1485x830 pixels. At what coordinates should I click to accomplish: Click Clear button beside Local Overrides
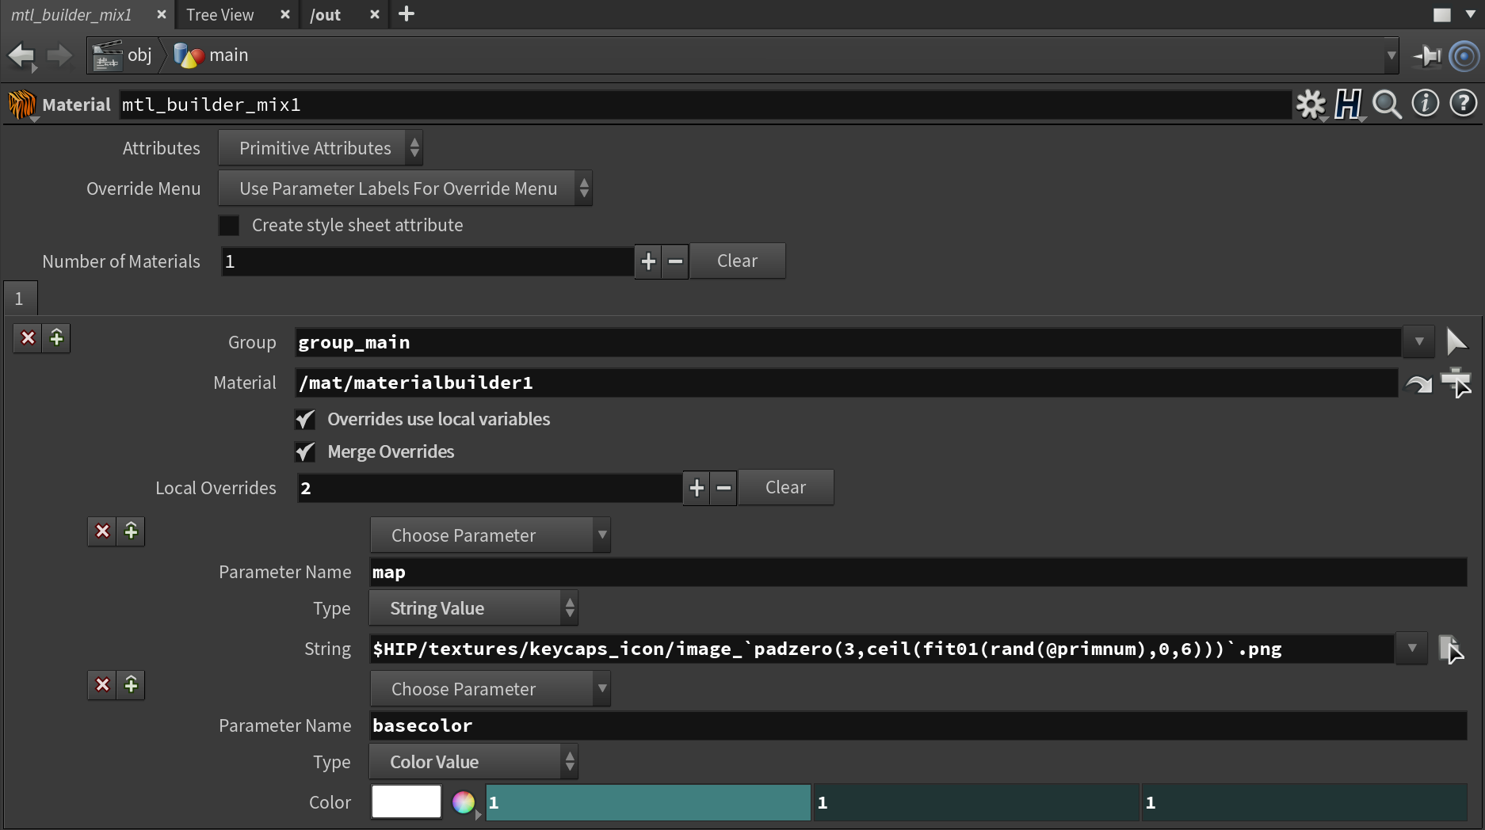pyautogui.click(x=785, y=488)
